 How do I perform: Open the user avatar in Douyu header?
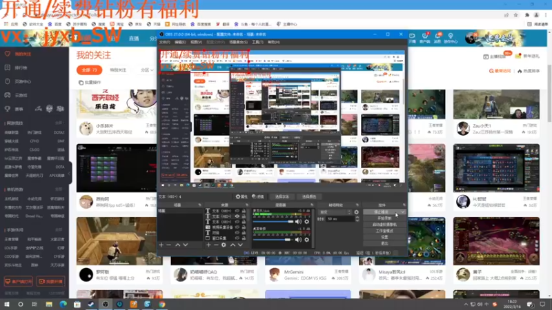click(471, 38)
